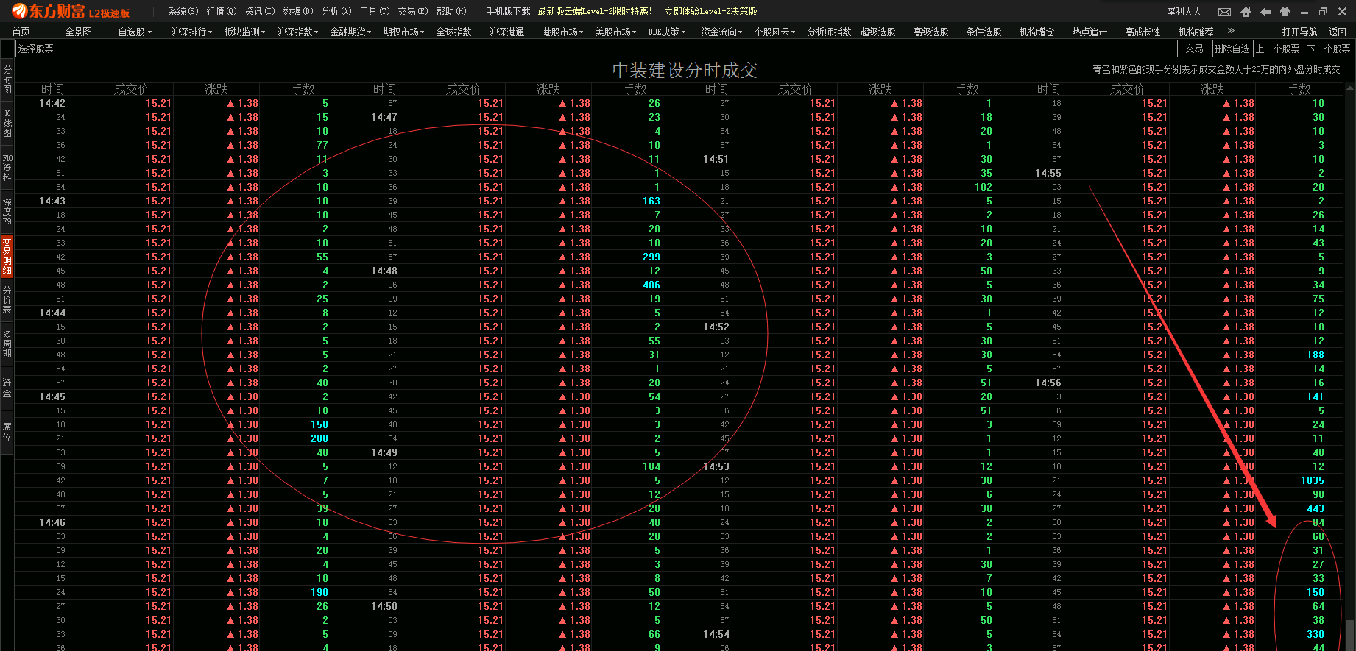Expand the 板块监测 dropdown
The width and height of the screenshot is (1356, 651).
(x=244, y=32)
